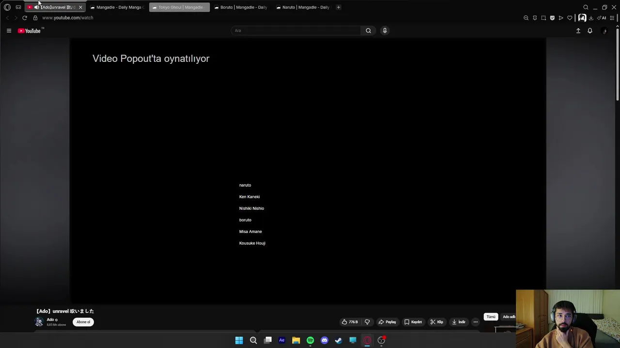Image resolution: width=620 pixels, height=348 pixels.
Task: Select the Ado adlı filter chip
Action: [509, 317]
